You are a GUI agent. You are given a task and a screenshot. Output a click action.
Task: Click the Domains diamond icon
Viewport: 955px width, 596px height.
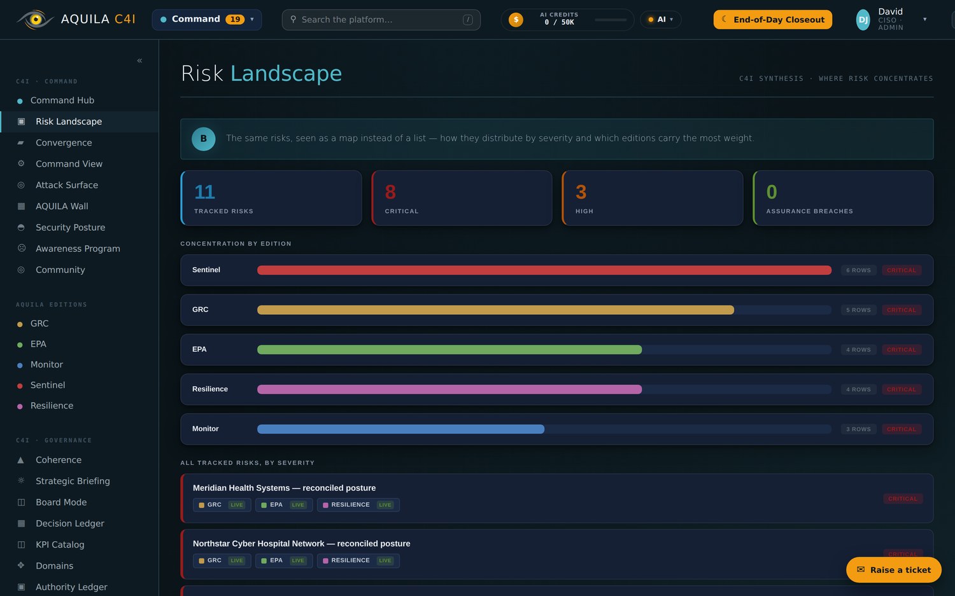21,565
